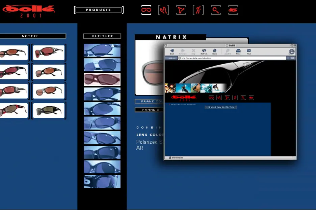Image resolution: width=316 pixels, height=210 pixels.
Task: Open the Register Your Product link
Action: click(x=183, y=104)
